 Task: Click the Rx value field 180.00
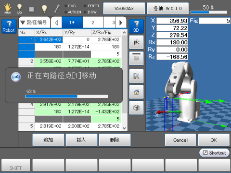click(x=172, y=42)
